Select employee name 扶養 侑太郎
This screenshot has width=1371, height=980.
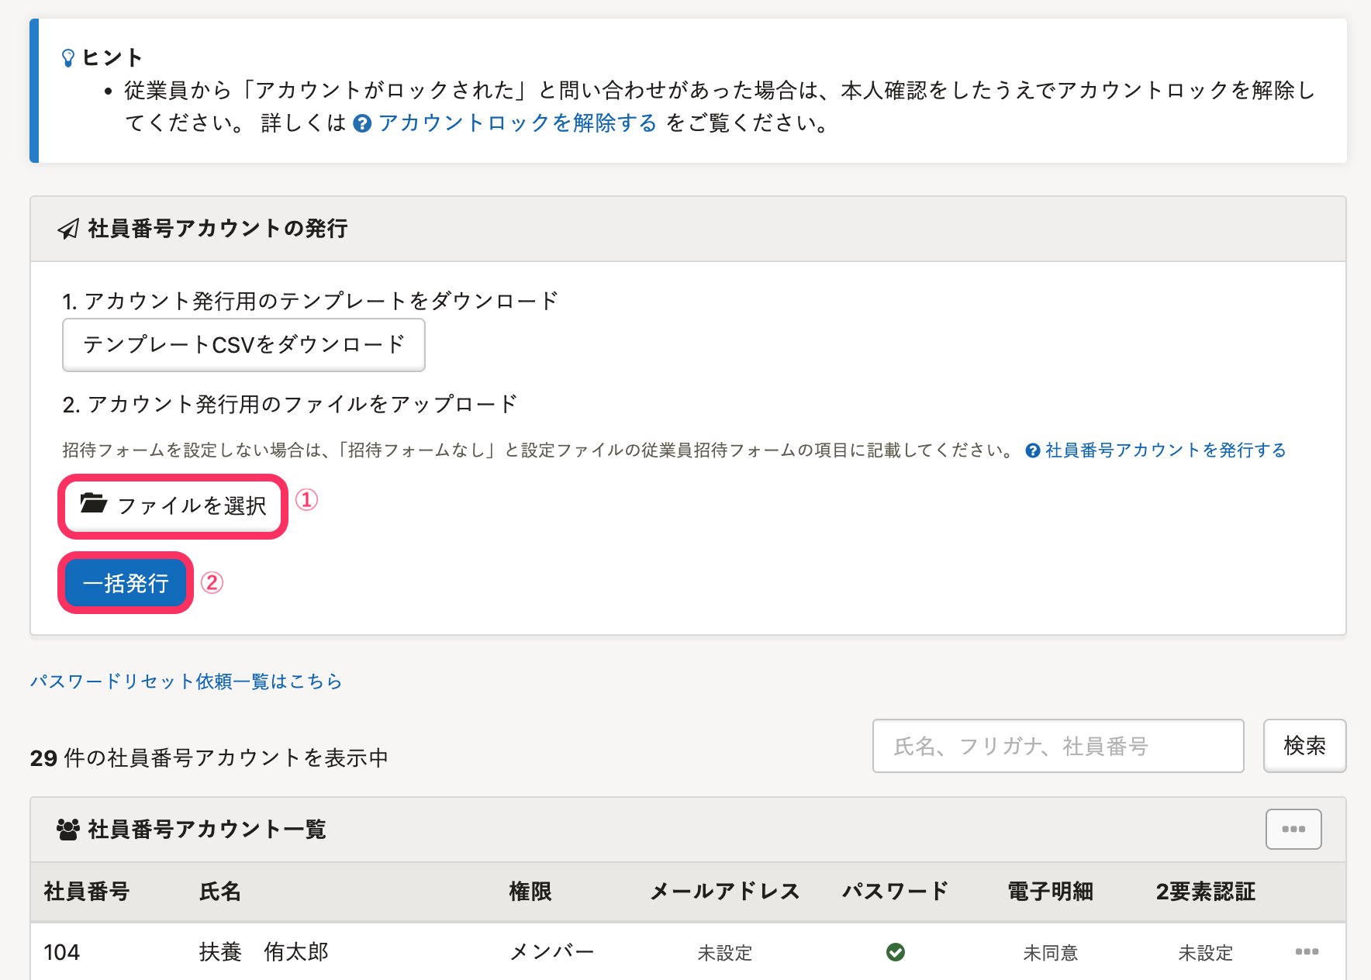(264, 952)
